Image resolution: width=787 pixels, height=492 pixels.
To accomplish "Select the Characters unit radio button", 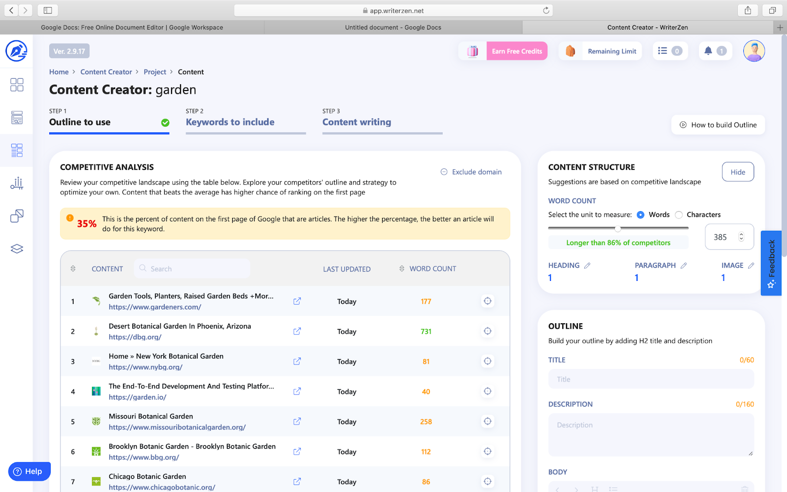I will (679, 215).
